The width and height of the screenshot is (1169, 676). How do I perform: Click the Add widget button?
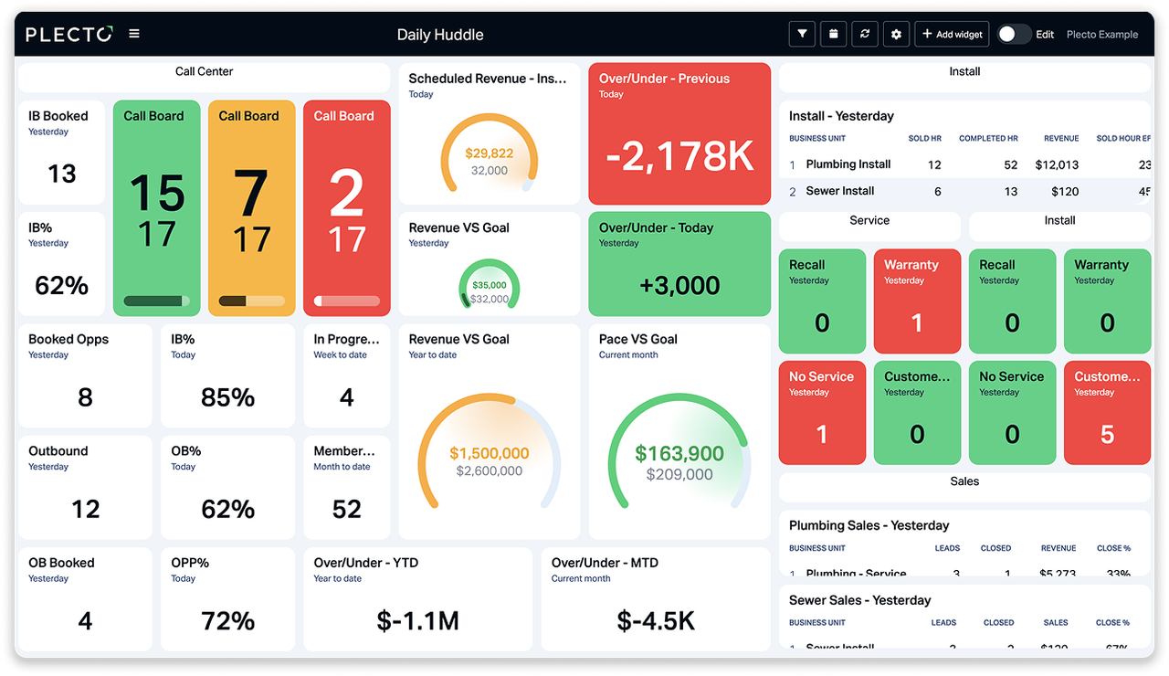pyautogui.click(x=952, y=33)
